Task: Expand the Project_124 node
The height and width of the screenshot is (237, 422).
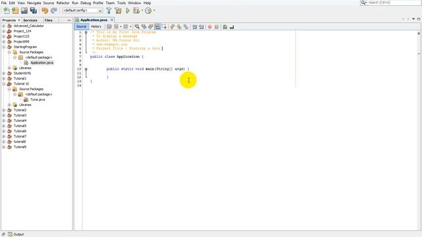Action: [x=4, y=31]
